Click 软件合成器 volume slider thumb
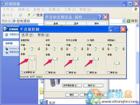This screenshot has height=105, width=140. (x=76, y=59)
